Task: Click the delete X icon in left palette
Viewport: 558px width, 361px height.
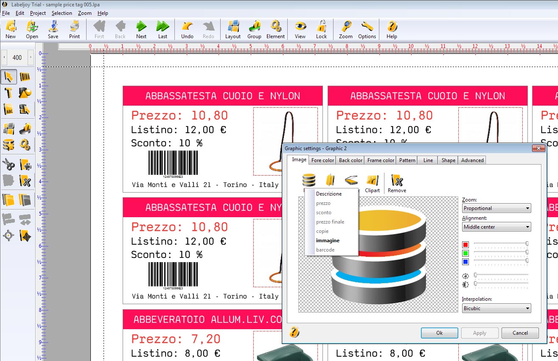Action: tap(25, 180)
